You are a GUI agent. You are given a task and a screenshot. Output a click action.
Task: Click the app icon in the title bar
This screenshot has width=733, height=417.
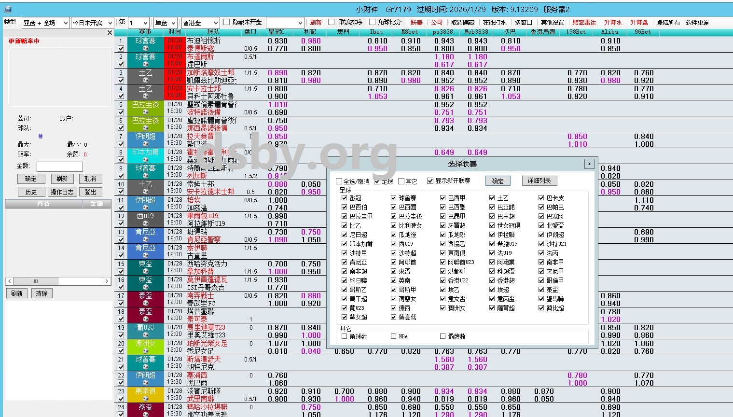pyautogui.click(x=7, y=9)
